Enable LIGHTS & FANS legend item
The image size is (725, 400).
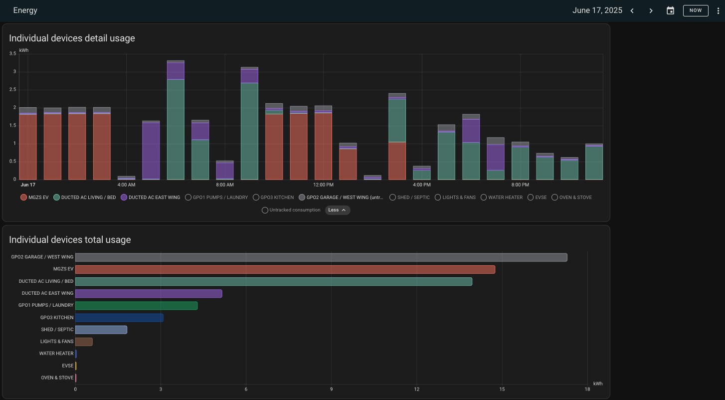(455, 198)
